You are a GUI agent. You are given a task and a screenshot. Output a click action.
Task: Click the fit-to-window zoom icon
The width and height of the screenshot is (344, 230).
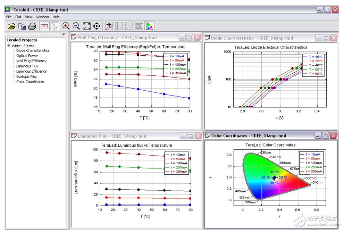(x=87, y=26)
